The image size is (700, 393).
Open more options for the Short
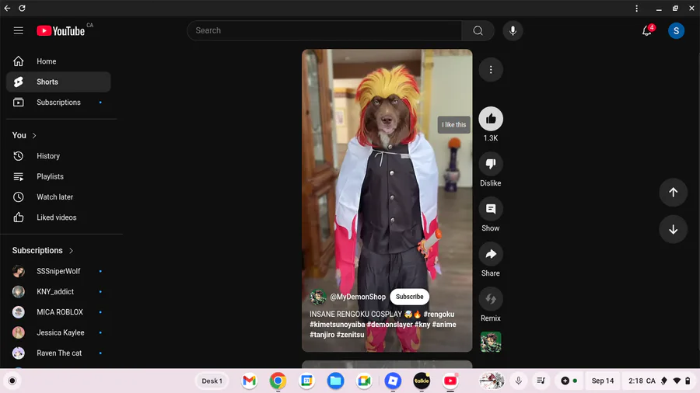[x=491, y=69]
